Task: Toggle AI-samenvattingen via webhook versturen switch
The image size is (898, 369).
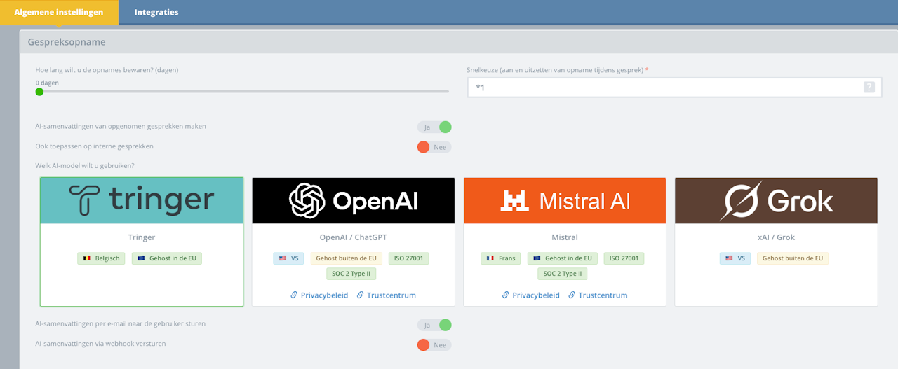Action: tap(434, 345)
